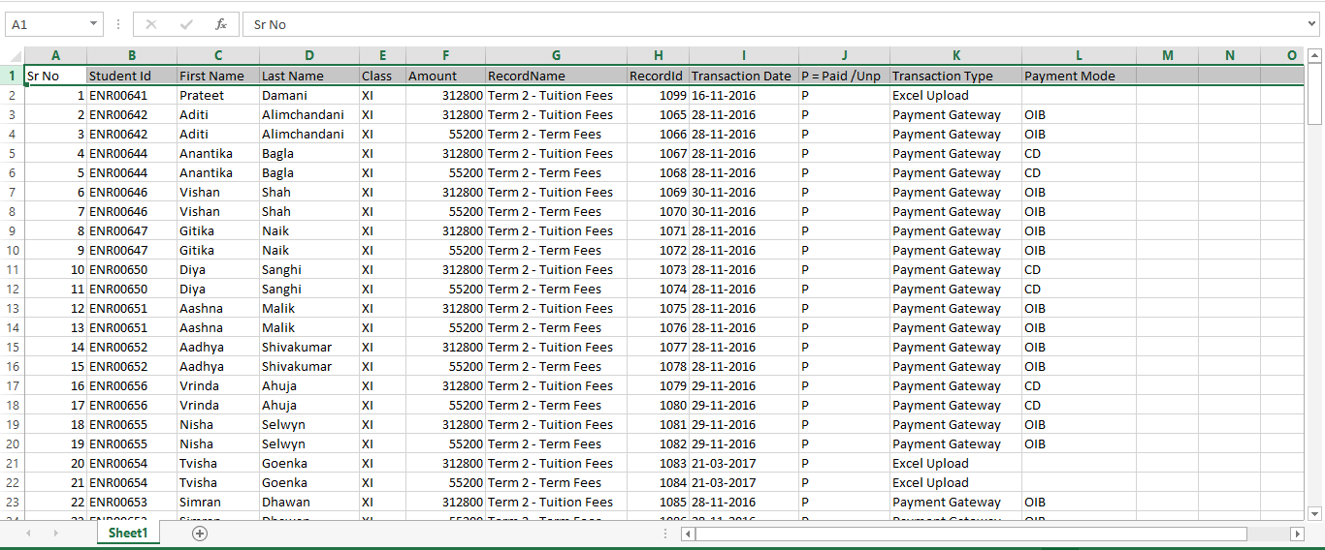This screenshot has width=1325, height=550.
Task: Click the formula bar options dots handle
Action: click(x=118, y=24)
